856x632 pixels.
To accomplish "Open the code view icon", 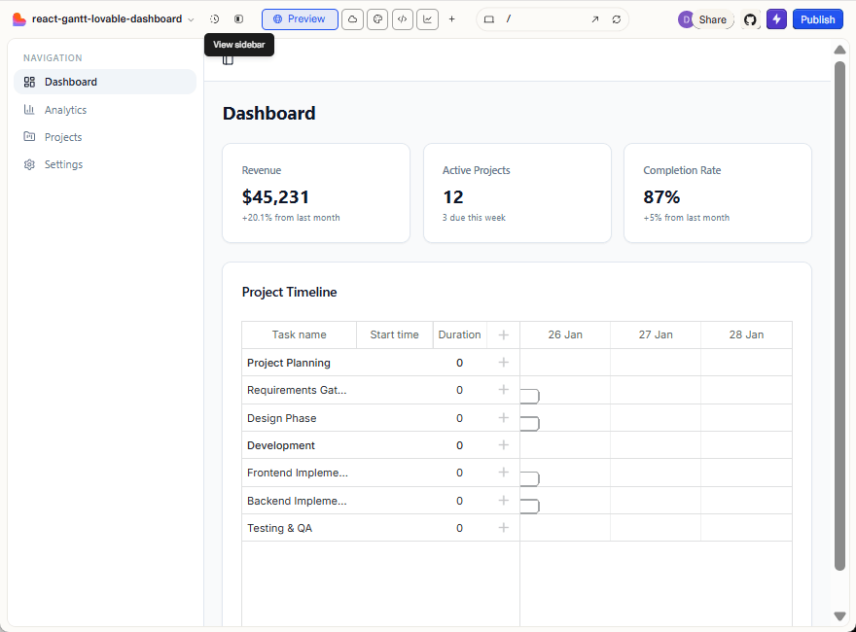I will pos(402,18).
